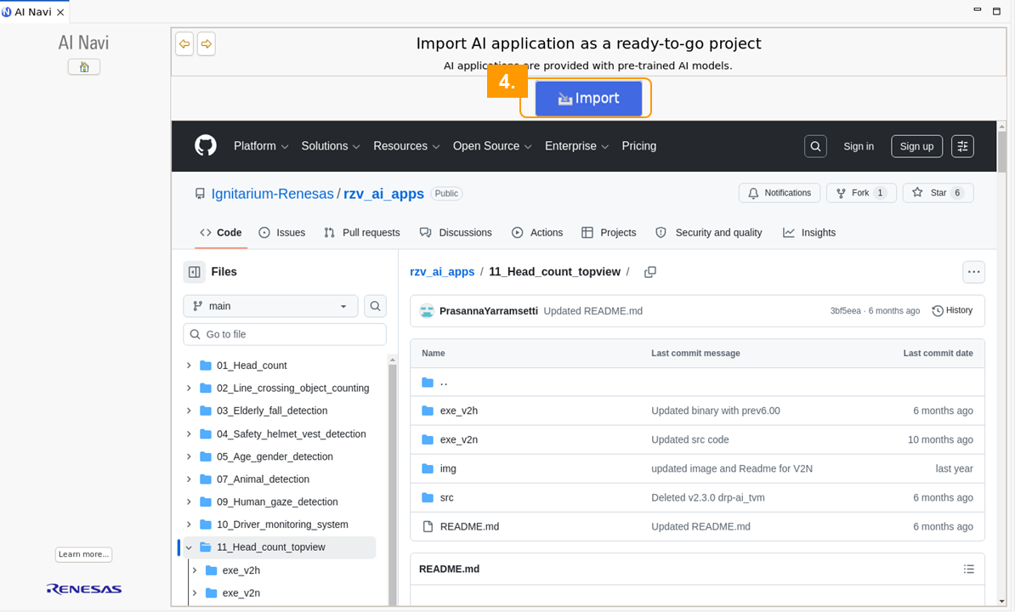Open the exe_v2h folder icon in table
The width and height of the screenshot is (1015, 612).
coord(428,411)
